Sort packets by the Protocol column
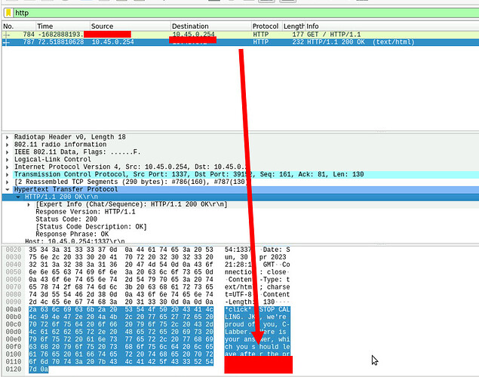479x377 pixels. pos(267,26)
